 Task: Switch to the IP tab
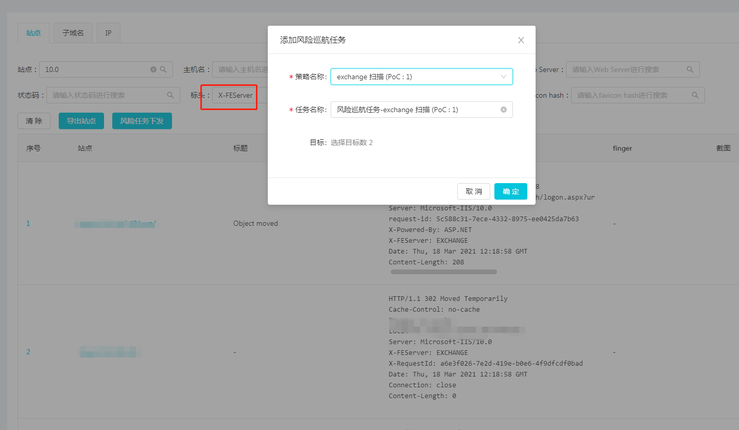pos(109,33)
